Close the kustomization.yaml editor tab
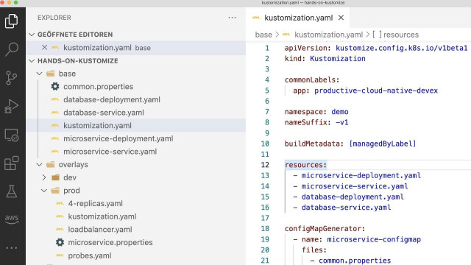This screenshot has width=471, height=265. (341, 18)
